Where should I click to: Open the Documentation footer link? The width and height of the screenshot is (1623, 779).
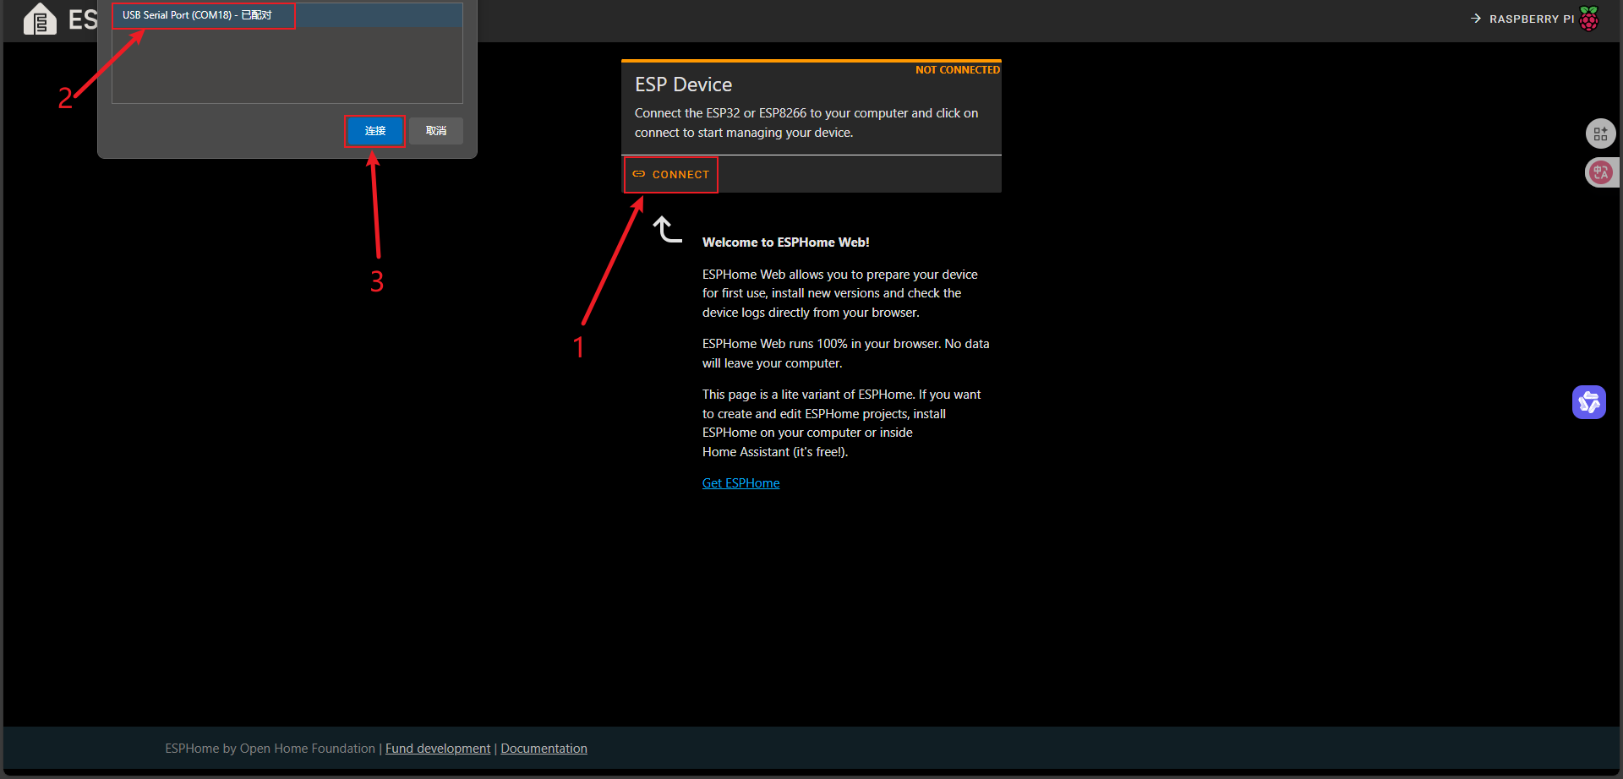click(x=544, y=749)
